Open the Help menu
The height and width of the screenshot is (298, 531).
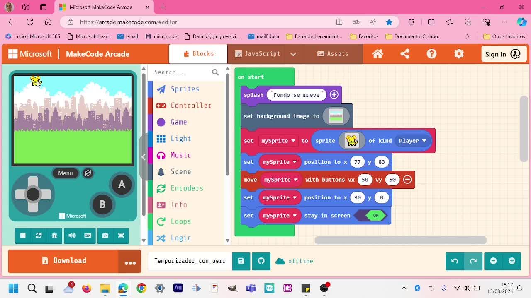pyautogui.click(x=432, y=54)
